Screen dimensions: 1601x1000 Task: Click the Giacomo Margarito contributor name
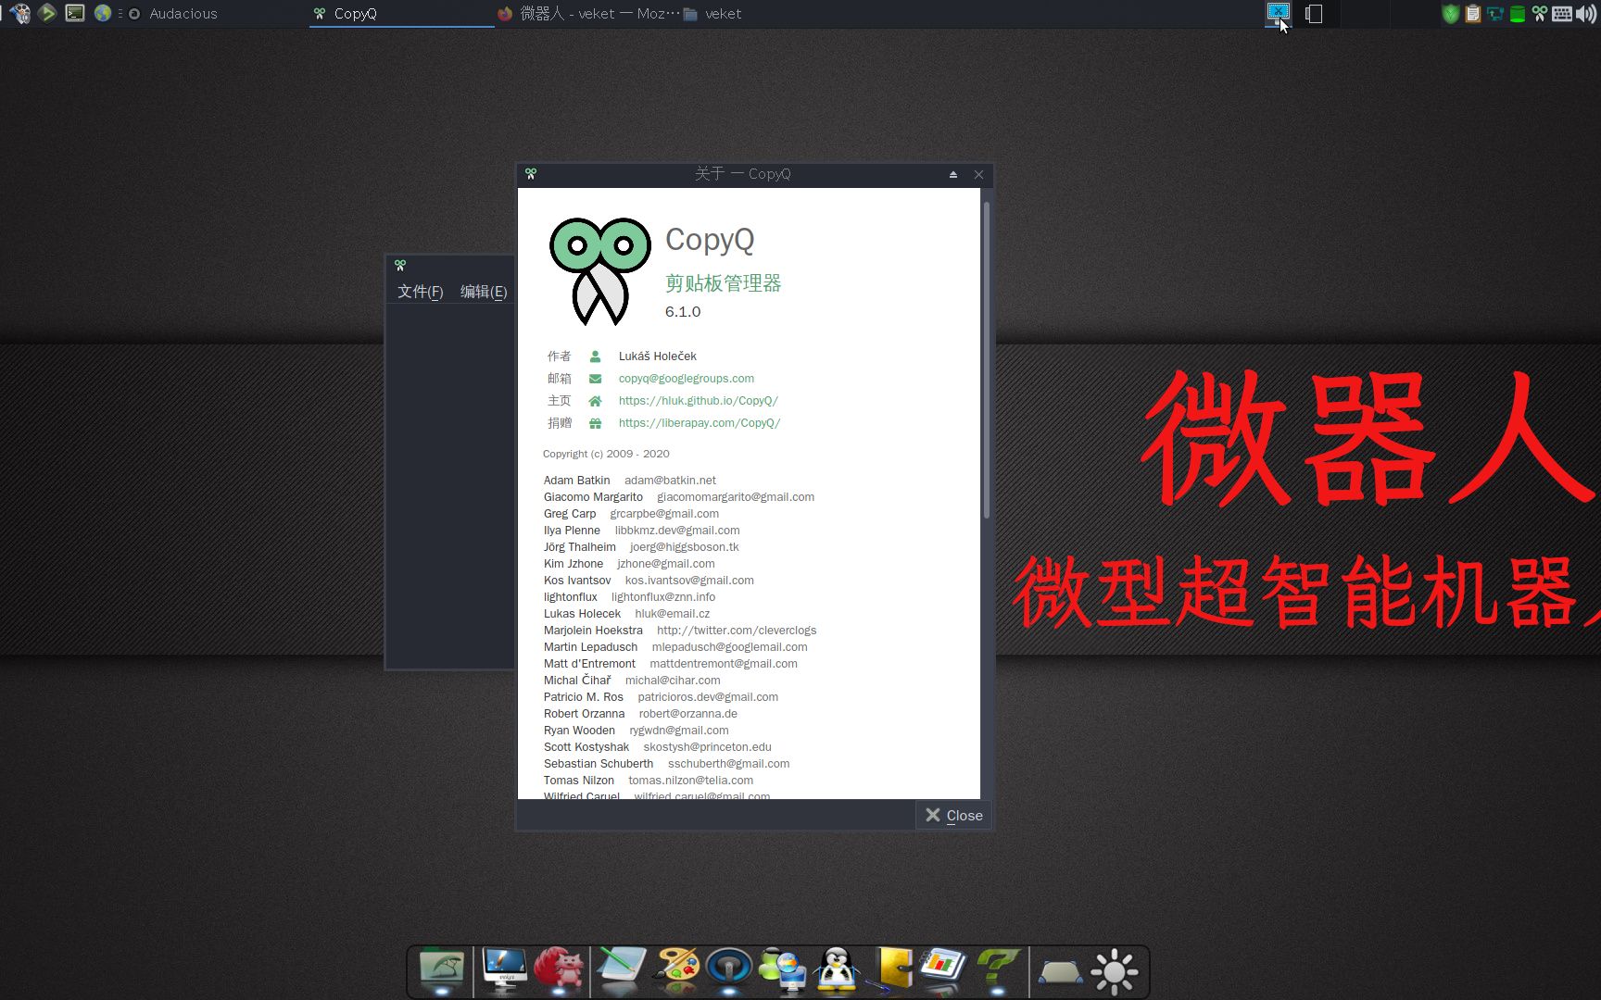click(593, 496)
